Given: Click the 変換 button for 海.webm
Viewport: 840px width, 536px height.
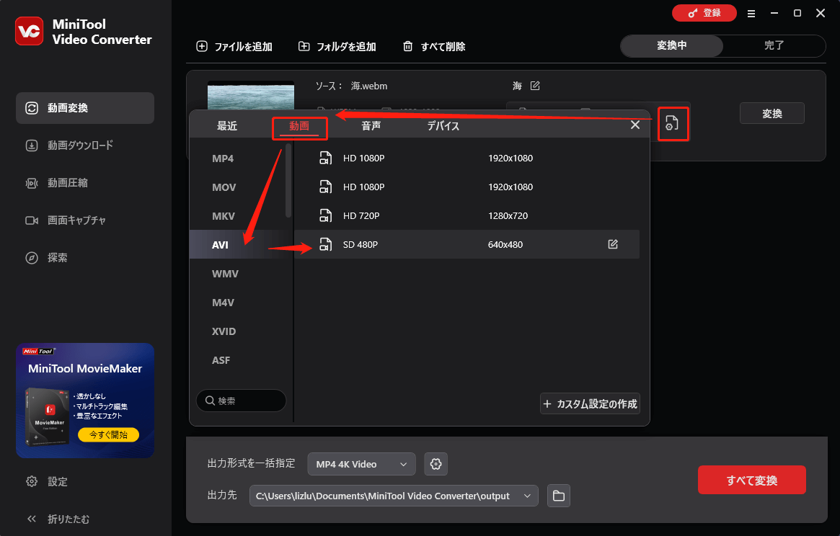Looking at the screenshot, I should pyautogui.click(x=772, y=114).
